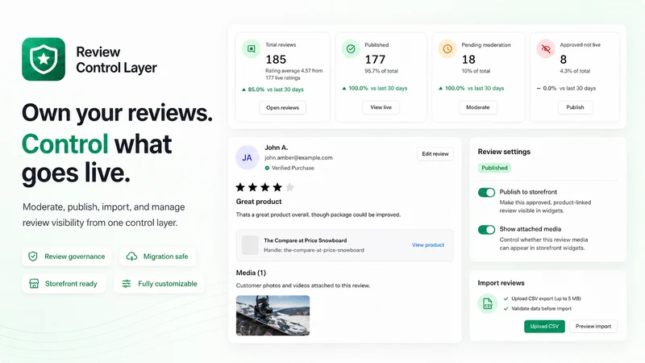Screen dimensions: 645x363
Task: Click the third rating star
Action: (265, 188)
